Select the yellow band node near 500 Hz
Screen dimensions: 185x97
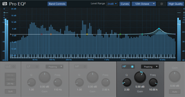(x=87, y=34)
